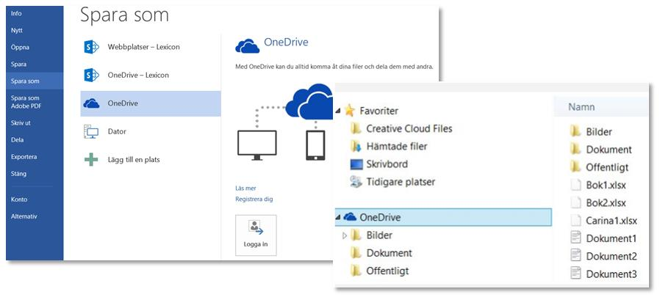Click the Hämtade filer download folder icon

click(x=356, y=146)
